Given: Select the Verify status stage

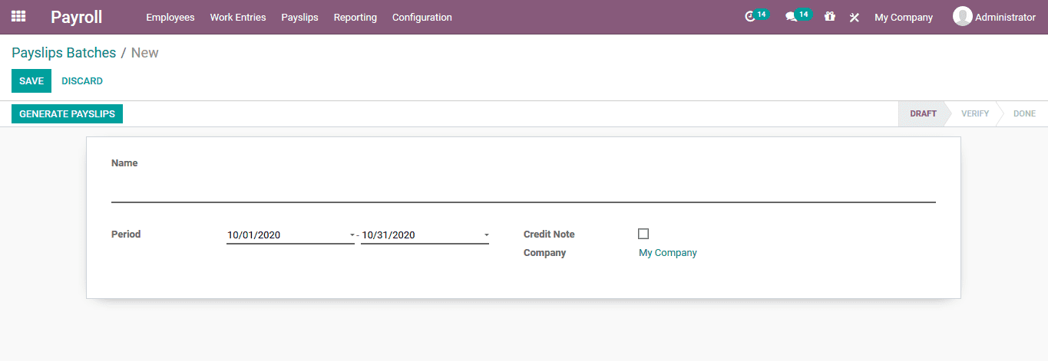Looking at the screenshot, I should (975, 113).
